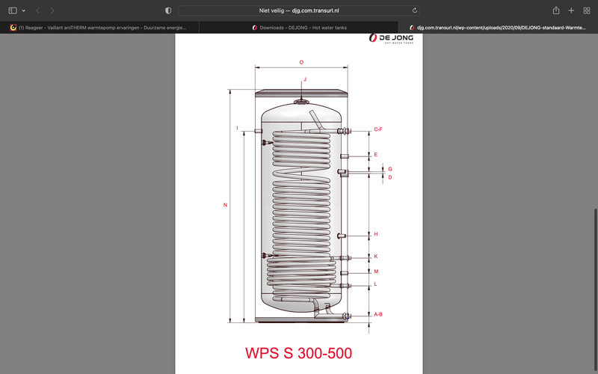Toggle the Safari sidebar
598x374 pixels.
pos(13,10)
